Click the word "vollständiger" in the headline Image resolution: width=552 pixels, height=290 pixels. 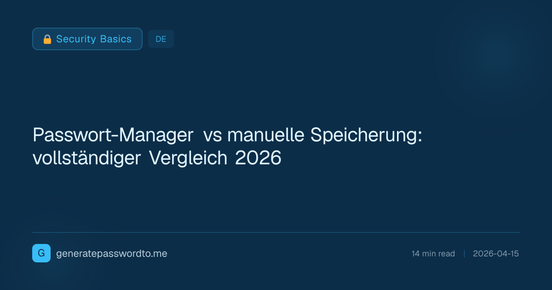(86, 158)
